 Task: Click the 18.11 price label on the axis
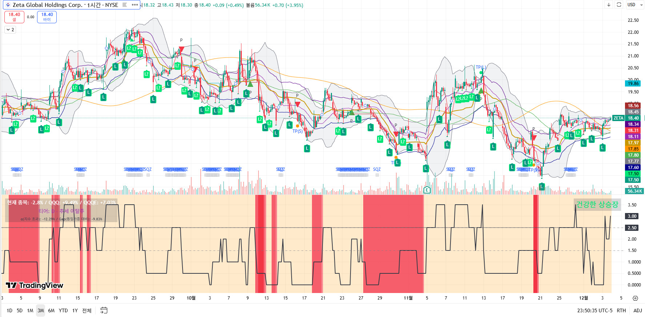(x=633, y=137)
